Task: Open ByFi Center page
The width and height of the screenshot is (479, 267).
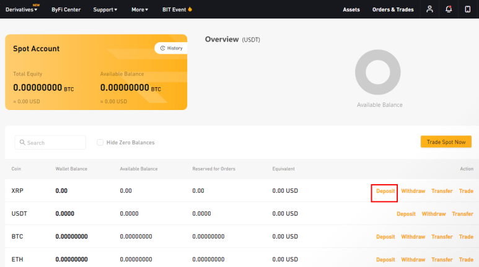Action: click(66, 9)
